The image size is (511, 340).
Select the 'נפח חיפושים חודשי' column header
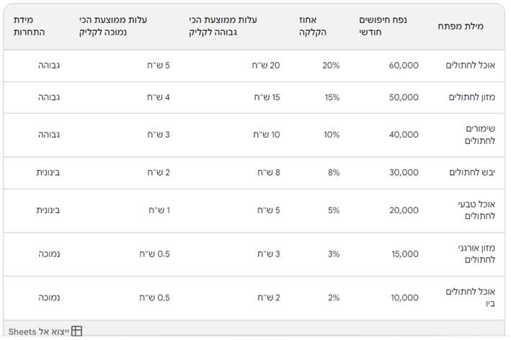pyautogui.click(x=383, y=26)
